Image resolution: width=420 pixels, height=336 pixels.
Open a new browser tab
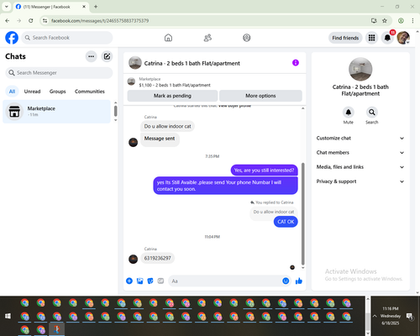tap(96, 7)
